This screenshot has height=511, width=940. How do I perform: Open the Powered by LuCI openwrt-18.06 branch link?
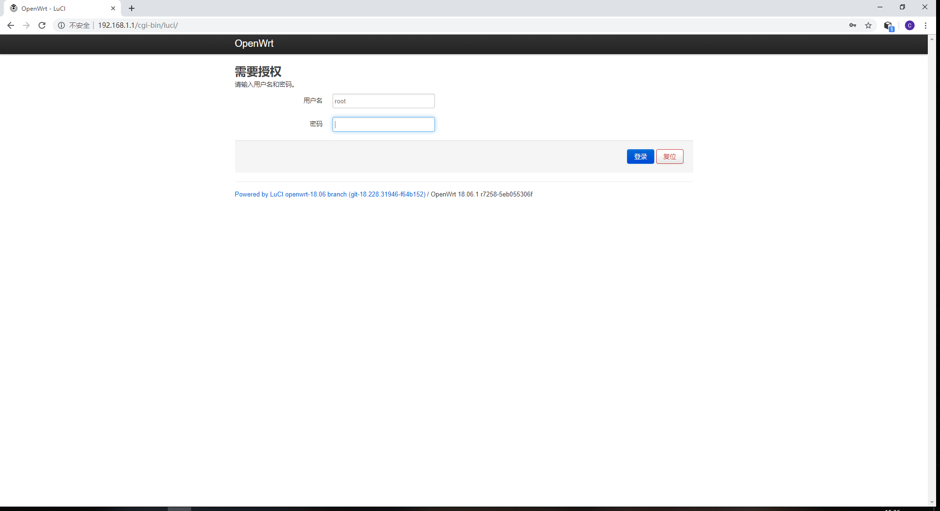330,194
